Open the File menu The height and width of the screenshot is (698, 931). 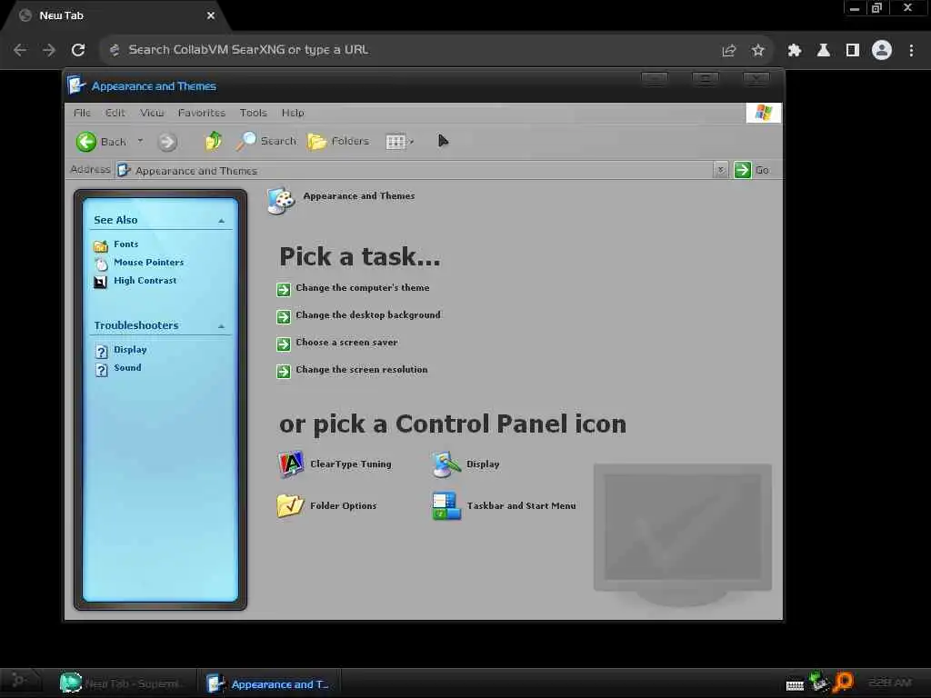click(82, 113)
